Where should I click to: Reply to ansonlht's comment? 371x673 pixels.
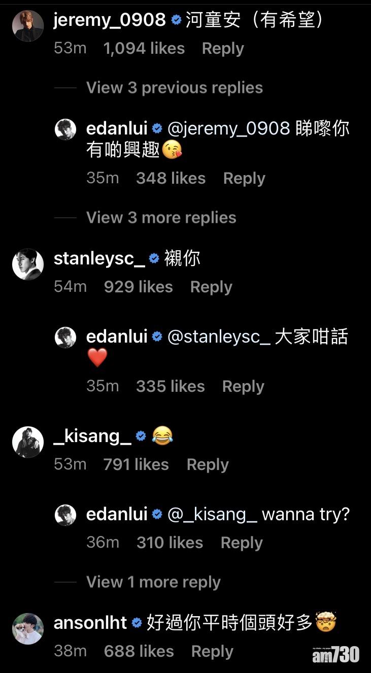tap(212, 652)
